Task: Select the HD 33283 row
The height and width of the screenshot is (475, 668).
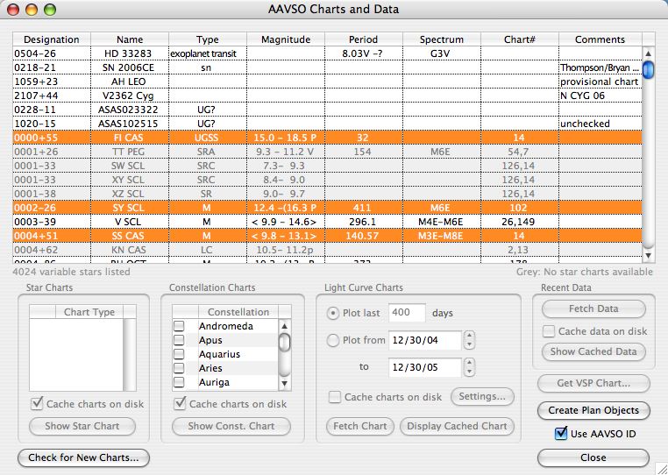Action: [327, 53]
